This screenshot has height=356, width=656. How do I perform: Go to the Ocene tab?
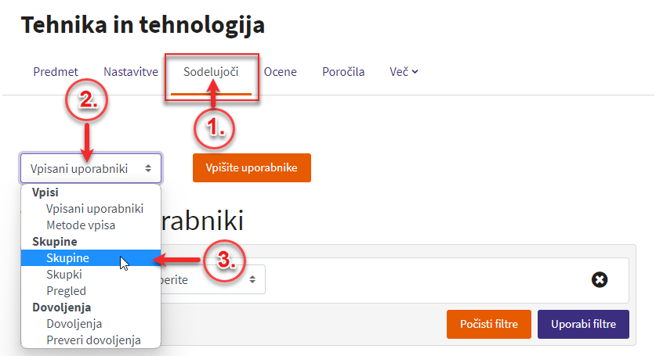280,72
